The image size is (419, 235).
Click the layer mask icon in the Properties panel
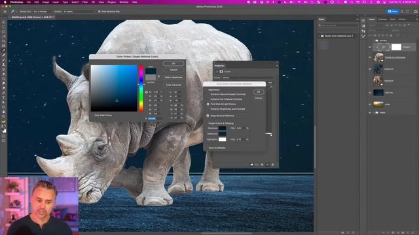pyautogui.click(x=221, y=71)
